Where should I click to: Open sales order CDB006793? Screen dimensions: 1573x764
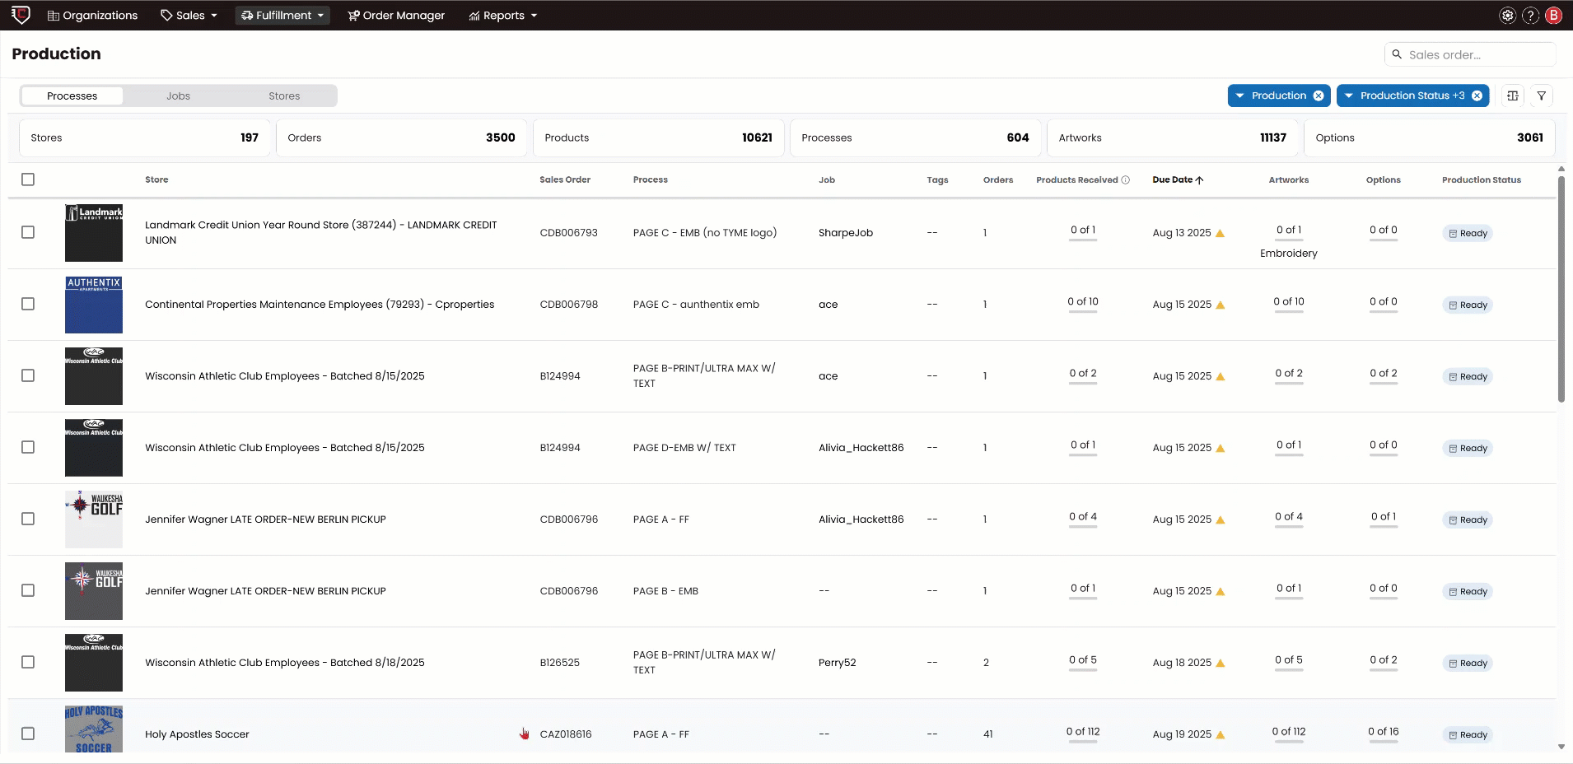coord(569,232)
